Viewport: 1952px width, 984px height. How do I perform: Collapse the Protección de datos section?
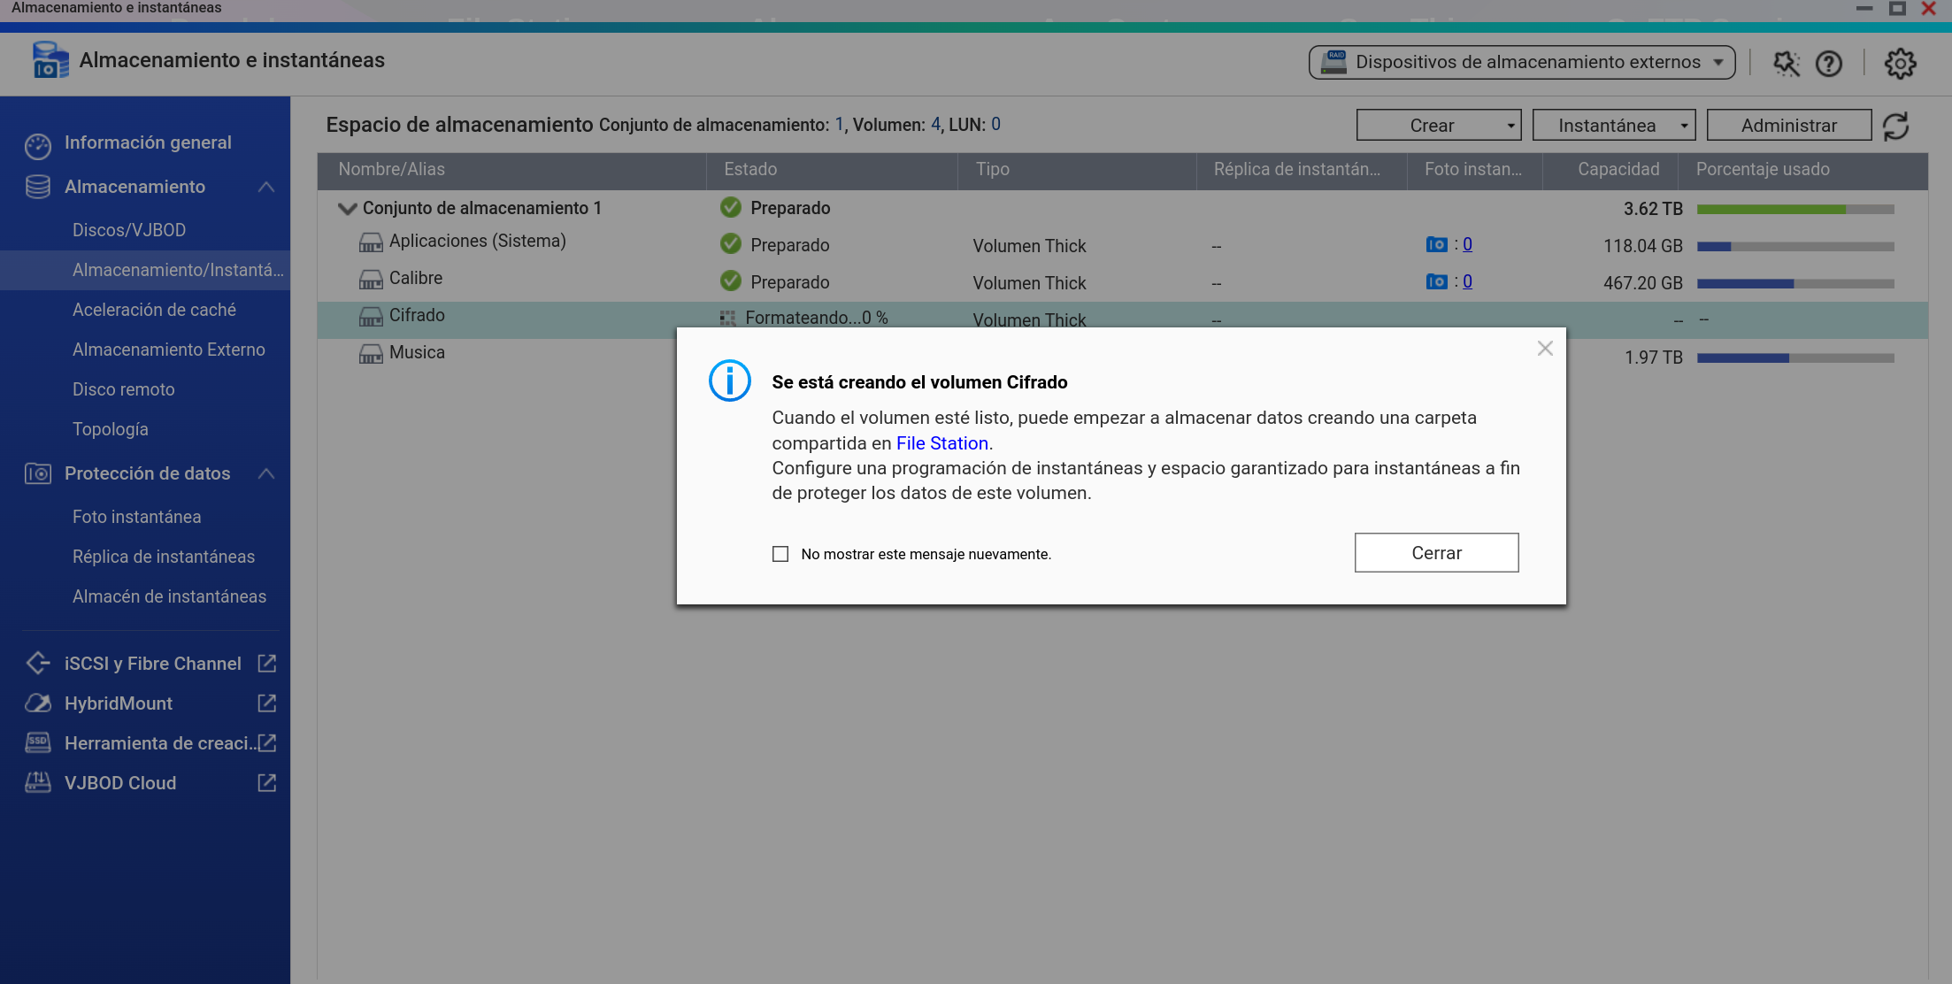[265, 473]
